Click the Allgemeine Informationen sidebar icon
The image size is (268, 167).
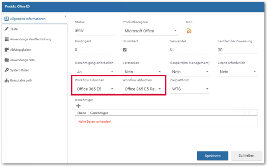tap(6, 19)
